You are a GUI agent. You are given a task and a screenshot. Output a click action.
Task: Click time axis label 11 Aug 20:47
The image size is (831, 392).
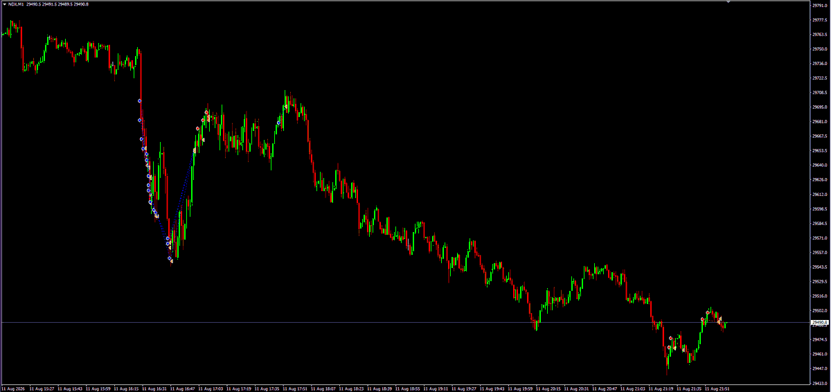click(x=606, y=389)
